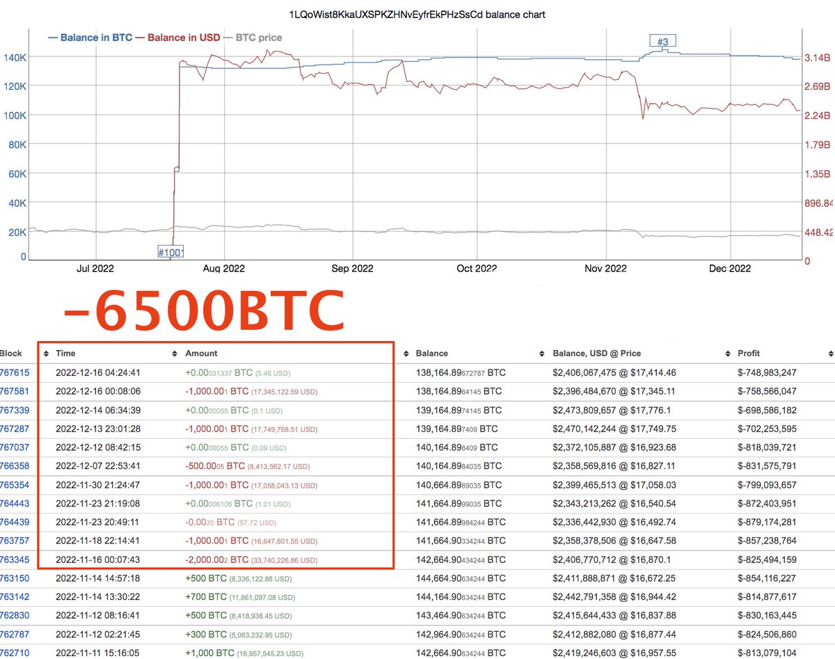The height and width of the screenshot is (659, 835).
Task: Select balance cell 138,164.89672787 BTC
Action: pyautogui.click(x=461, y=373)
